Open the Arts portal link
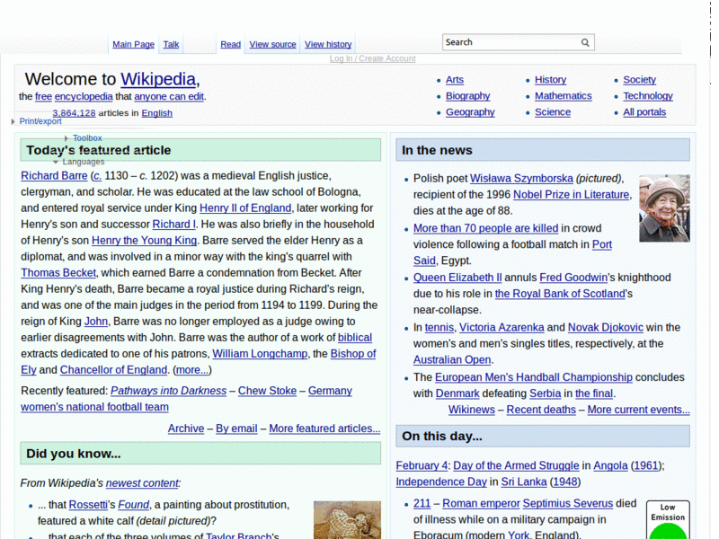Image resolution: width=719 pixels, height=539 pixels. [455, 80]
